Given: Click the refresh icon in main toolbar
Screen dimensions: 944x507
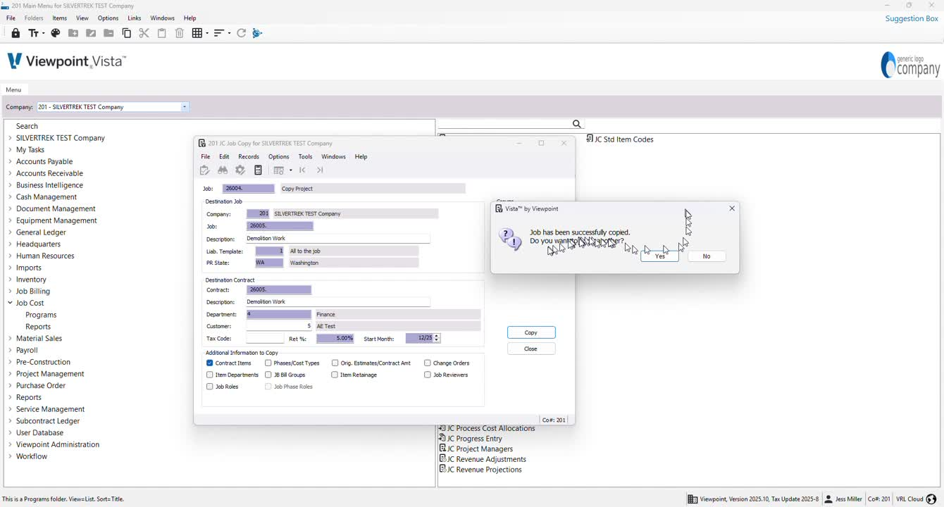Looking at the screenshot, I should (x=242, y=33).
